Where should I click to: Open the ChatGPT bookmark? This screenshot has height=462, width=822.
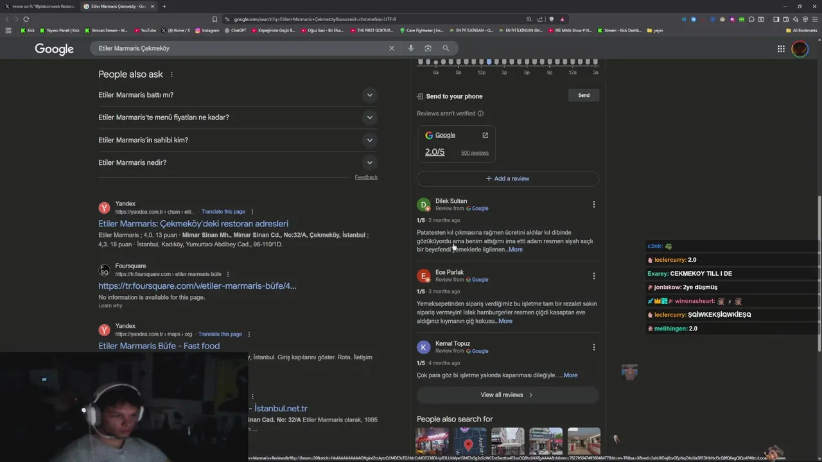[x=234, y=30]
